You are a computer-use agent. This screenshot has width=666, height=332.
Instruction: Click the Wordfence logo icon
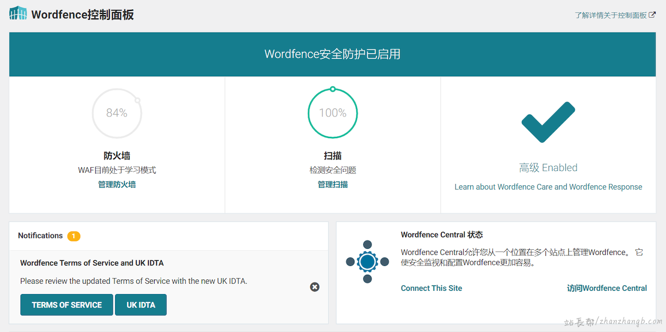click(x=18, y=14)
